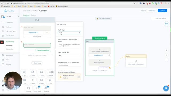This screenshot has height=96, width=171.
Task: Switch to the Settings tab
Action: pyautogui.click(x=34, y=15)
